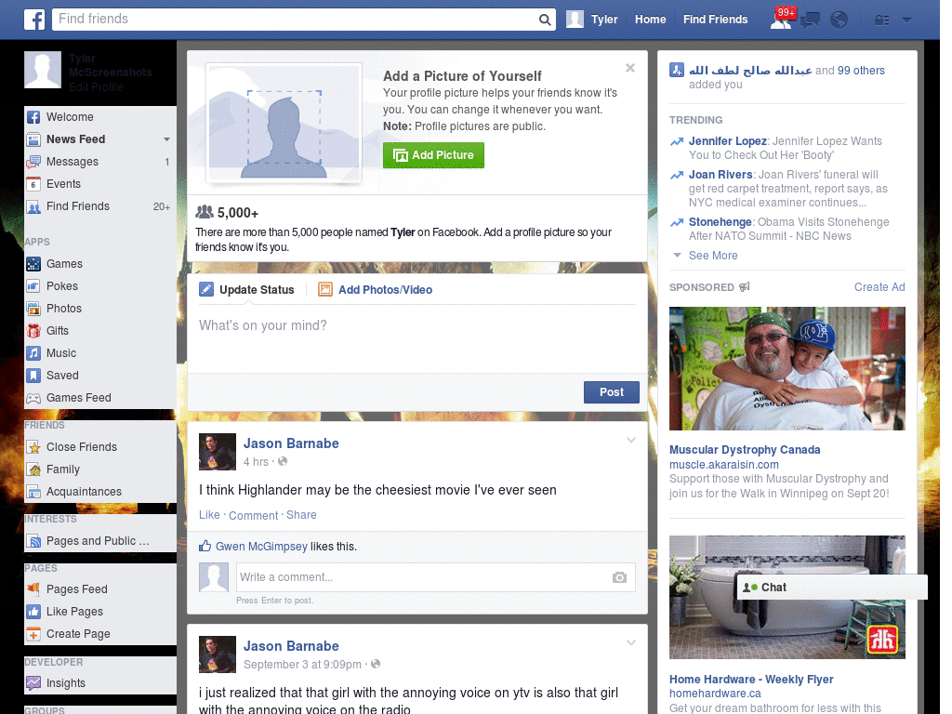Click the September 3 at 9:09pm timestamp
This screenshot has height=714, width=952.
tap(302, 665)
